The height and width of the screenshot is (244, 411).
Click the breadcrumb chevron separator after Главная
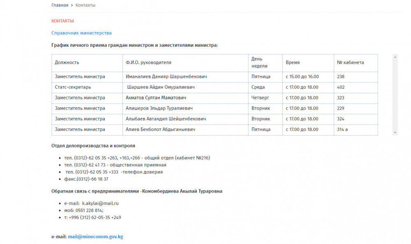pyautogui.click(x=72, y=5)
